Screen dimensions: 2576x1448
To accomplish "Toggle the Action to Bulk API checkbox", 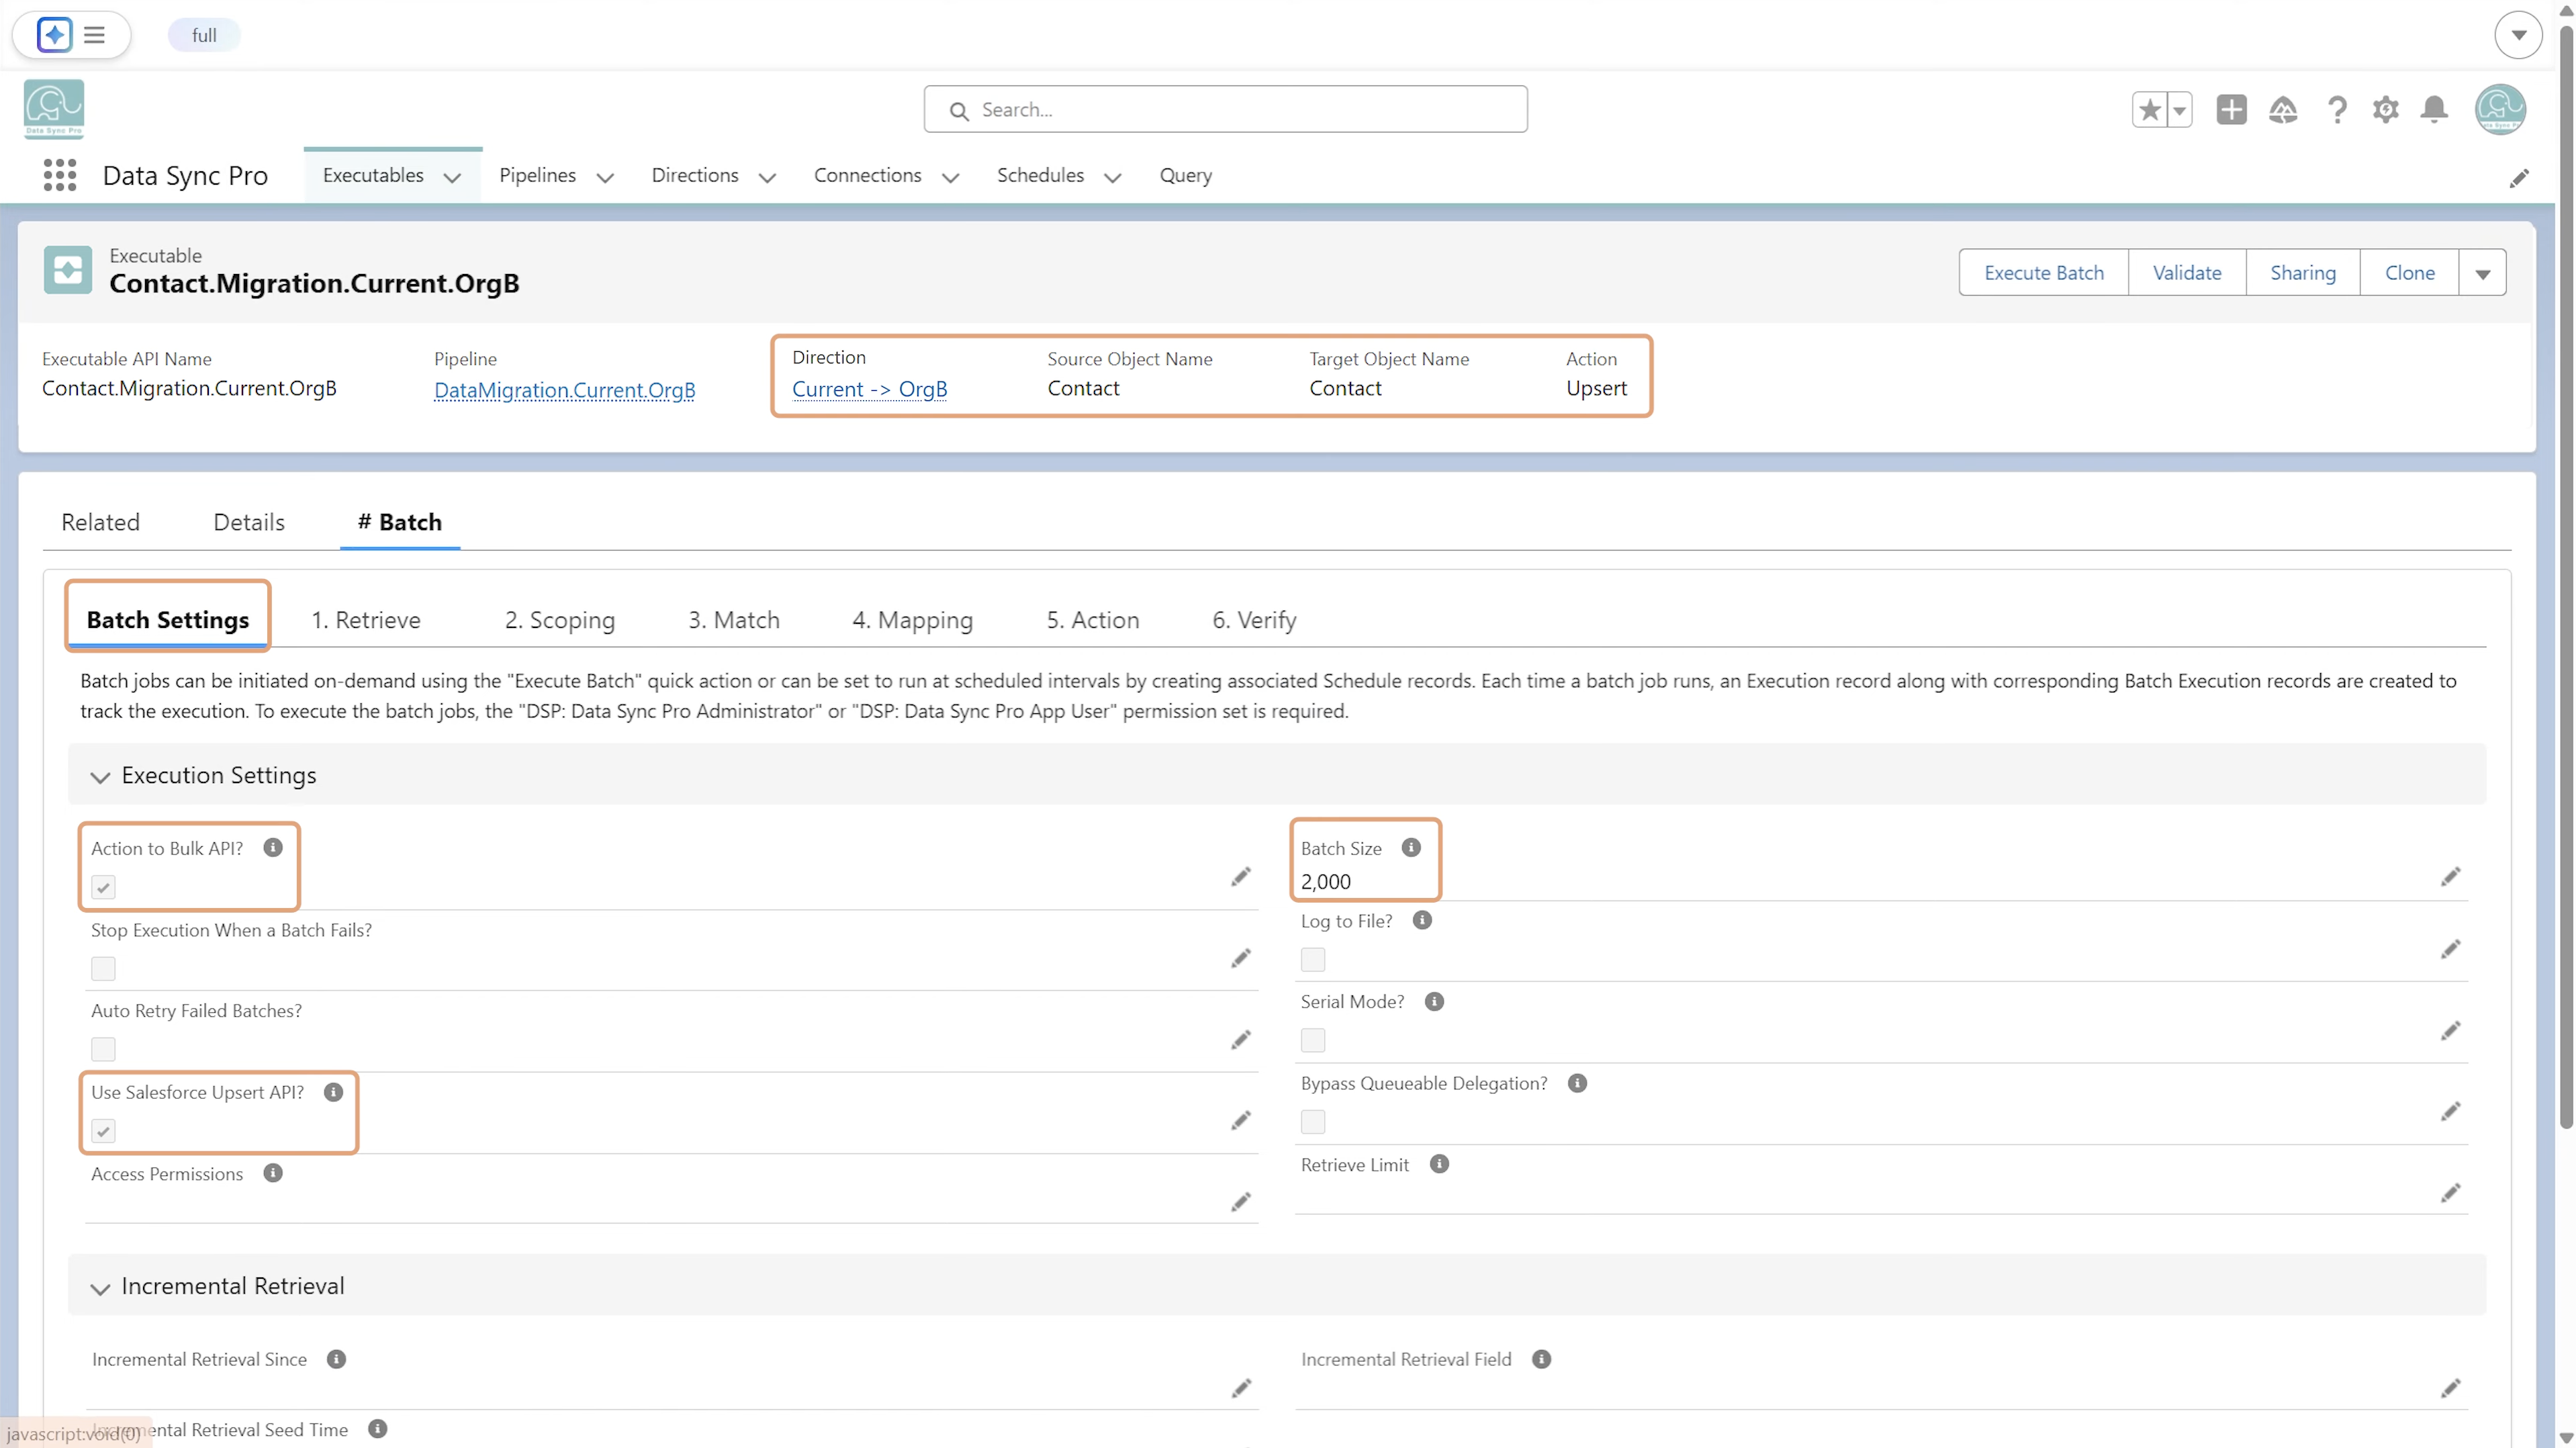I will coord(103,887).
